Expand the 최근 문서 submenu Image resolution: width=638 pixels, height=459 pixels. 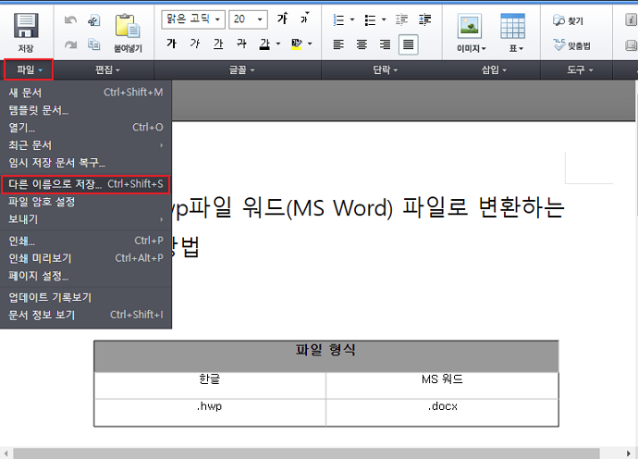(86, 145)
